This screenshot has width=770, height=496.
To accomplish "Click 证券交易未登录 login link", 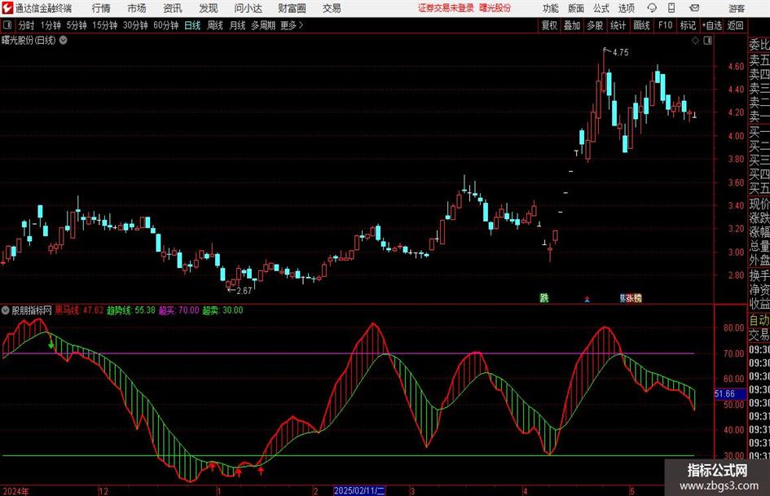I will [446, 8].
